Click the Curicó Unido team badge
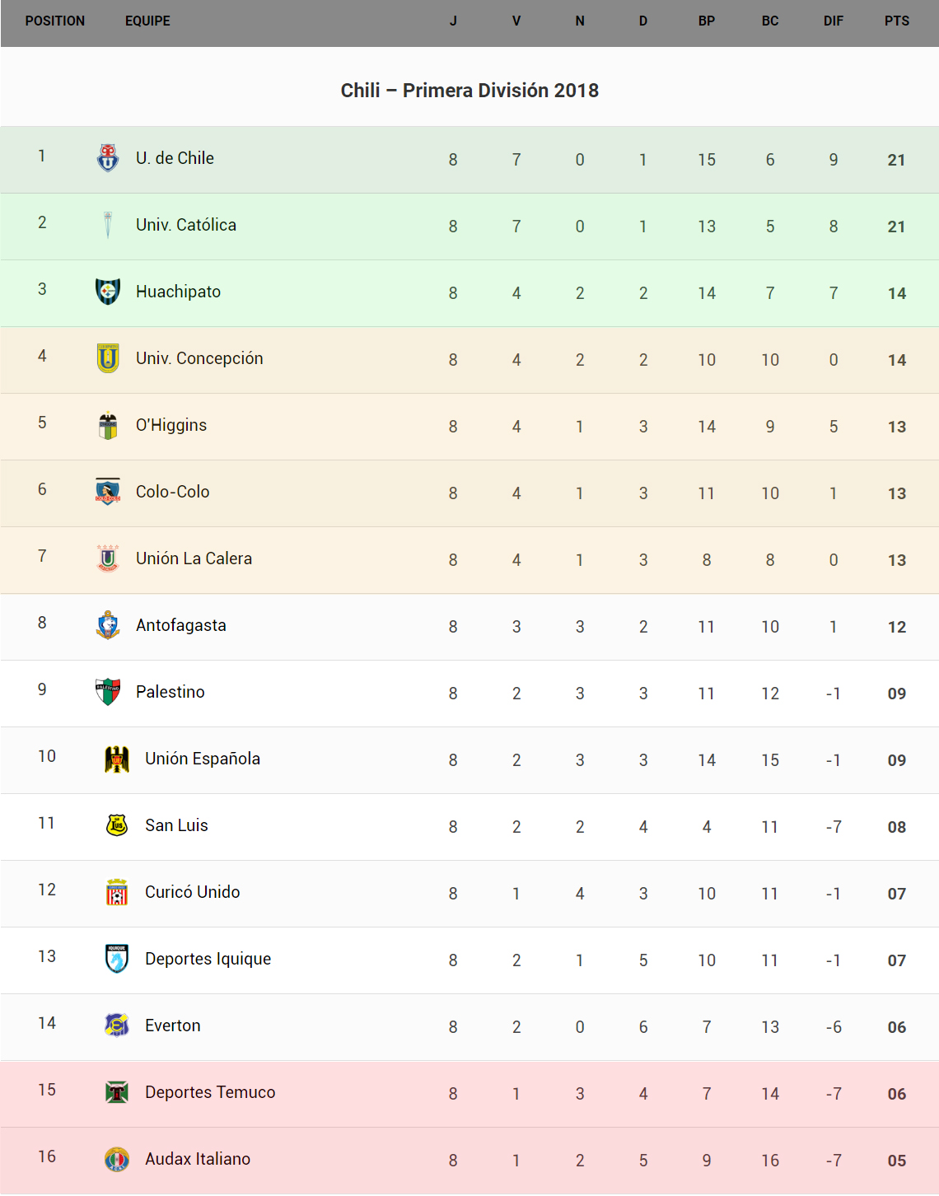Screen dimensions: 939x1196 [x=117, y=891]
